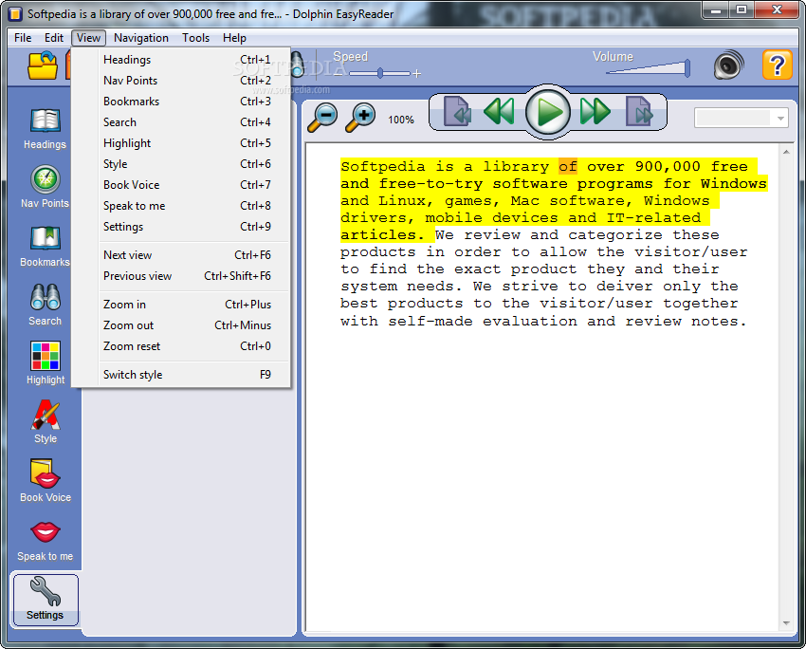The width and height of the screenshot is (806, 649).
Task: Open the File menu
Action: click(x=23, y=38)
